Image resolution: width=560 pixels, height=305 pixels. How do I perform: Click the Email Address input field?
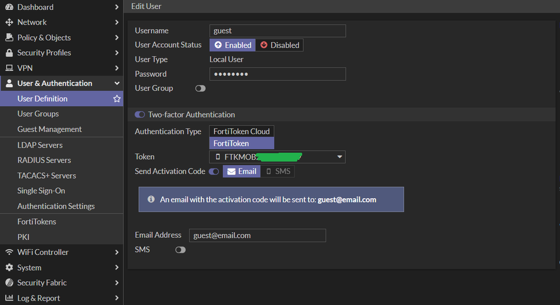[257, 236]
